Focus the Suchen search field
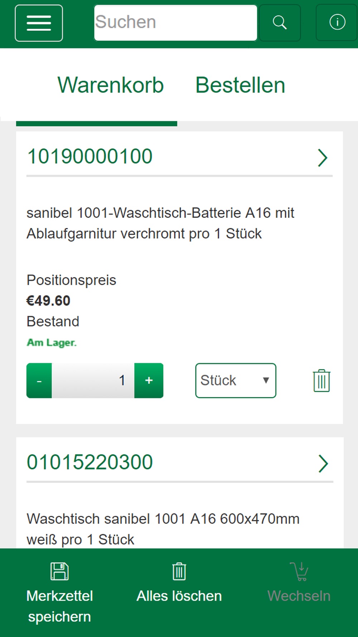 (x=175, y=23)
